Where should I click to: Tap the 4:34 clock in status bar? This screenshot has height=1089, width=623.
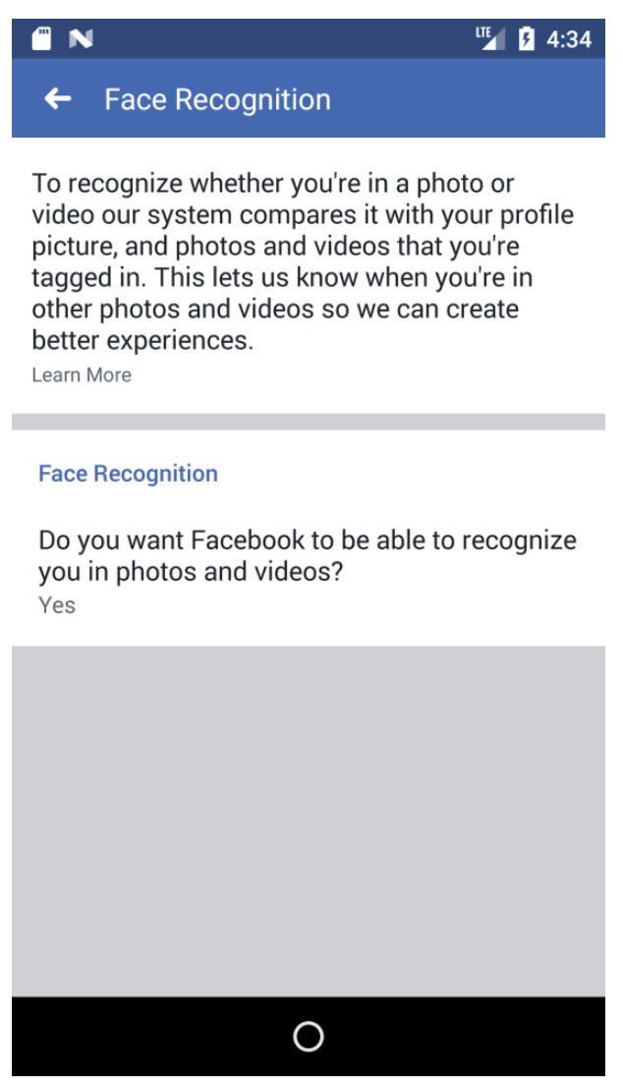point(569,39)
